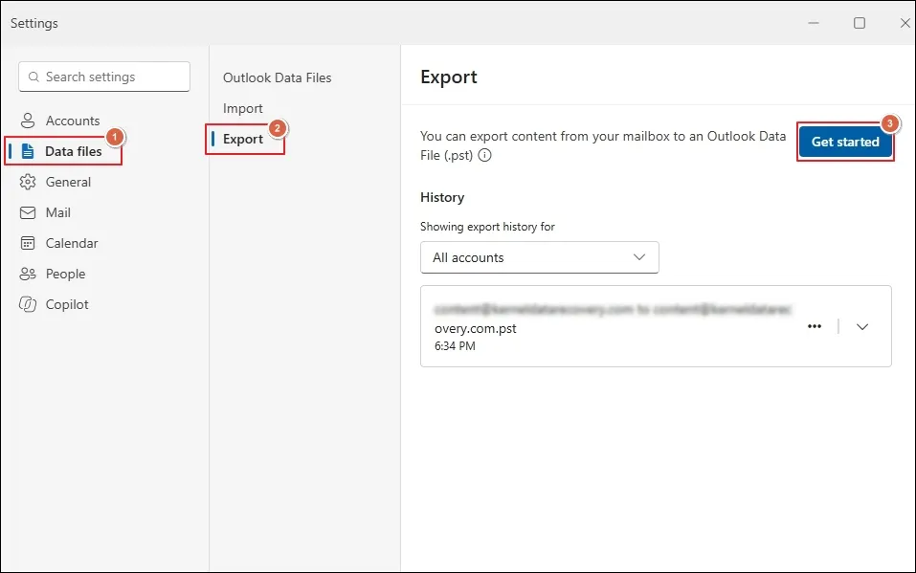Screen dimensions: 916x573
Task: Go to Accounts settings
Action: 73,121
